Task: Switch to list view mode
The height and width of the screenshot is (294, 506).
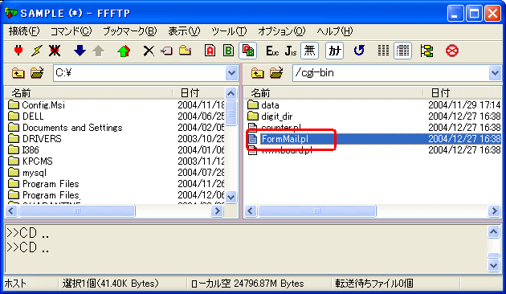Action: [383, 51]
